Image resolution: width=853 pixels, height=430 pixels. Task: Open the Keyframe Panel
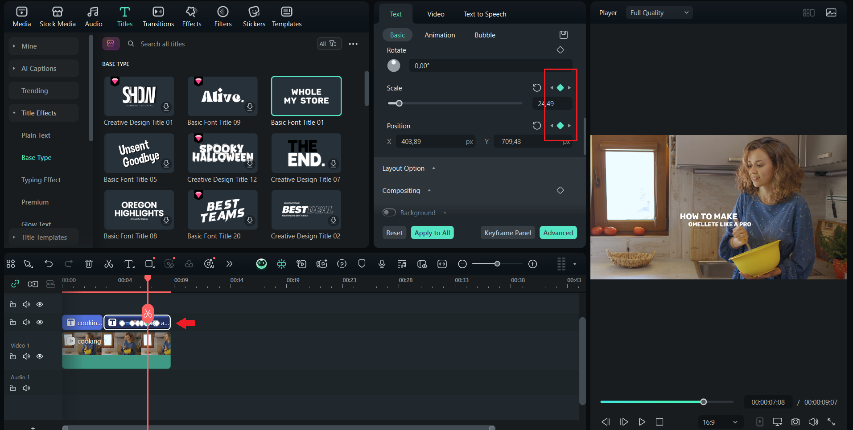click(507, 232)
